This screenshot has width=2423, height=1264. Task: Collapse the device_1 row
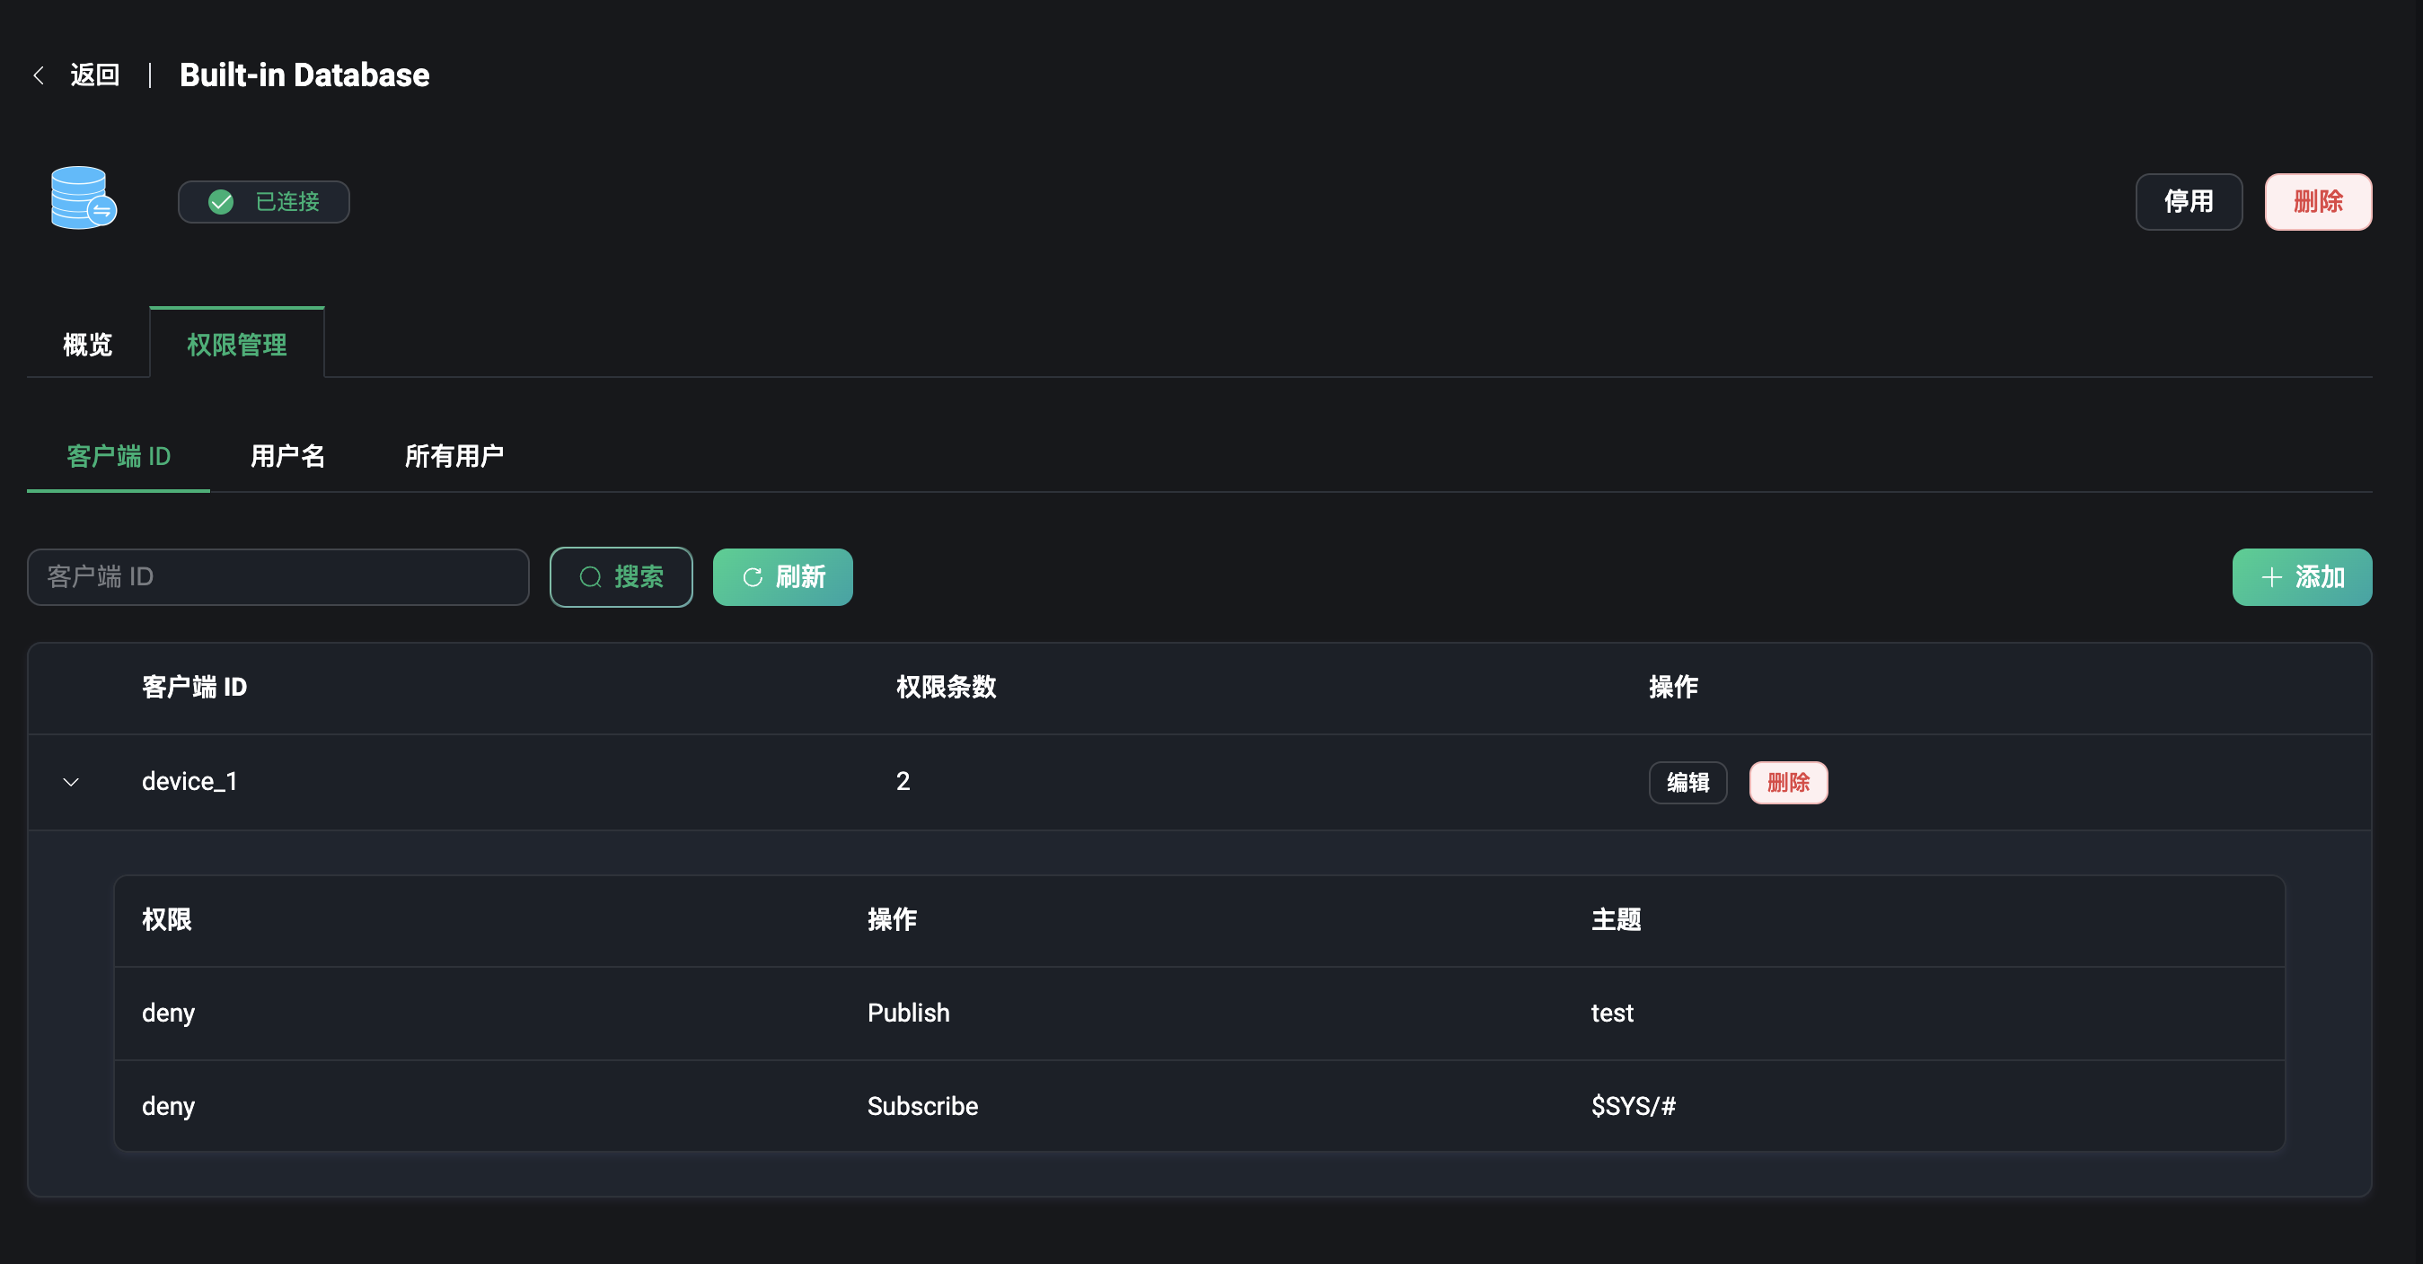pyautogui.click(x=71, y=783)
